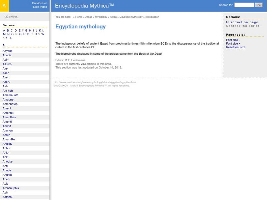The height and width of the screenshot is (200, 267).
Task: Open the Akert article
Action: (x=6, y=77)
